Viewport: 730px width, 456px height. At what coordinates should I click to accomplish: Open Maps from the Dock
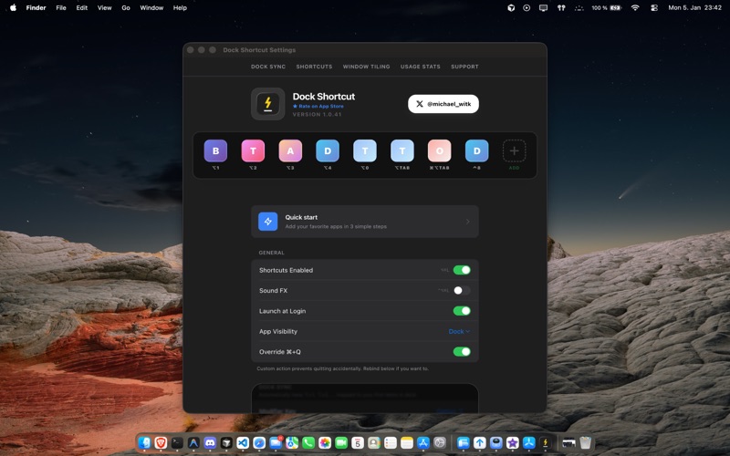click(292, 442)
